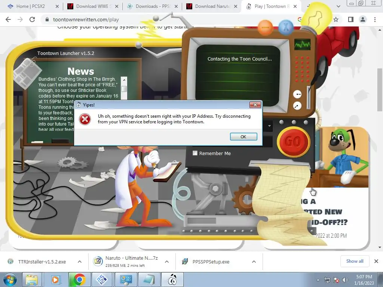Open tab search chevron in Chrome
The image size is (383, 287).
[338, 6]
